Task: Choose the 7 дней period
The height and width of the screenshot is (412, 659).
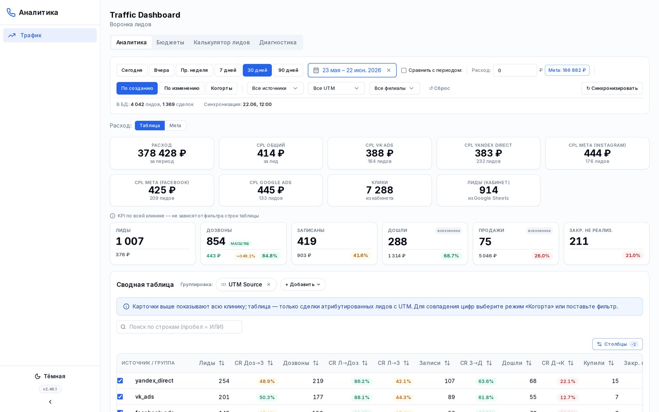Action: pos(228,70)
